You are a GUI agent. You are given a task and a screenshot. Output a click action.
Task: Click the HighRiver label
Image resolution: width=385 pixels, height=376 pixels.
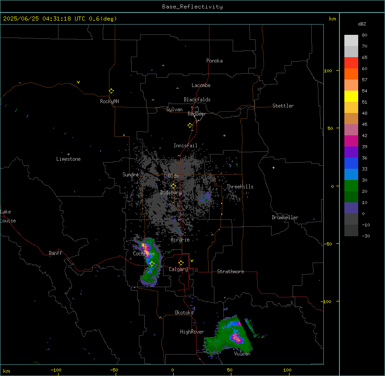coord(192,332)
